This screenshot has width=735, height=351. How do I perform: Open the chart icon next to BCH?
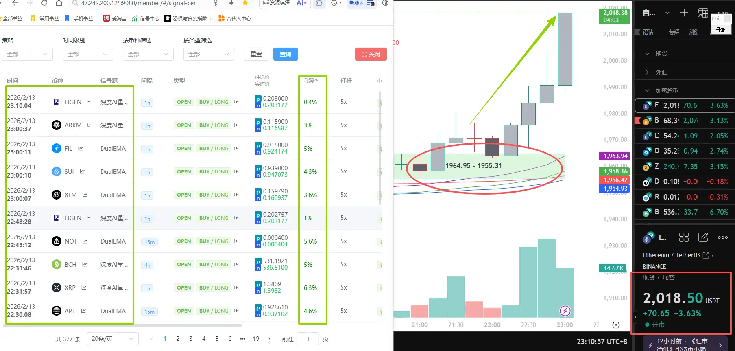tap(85, 264)
